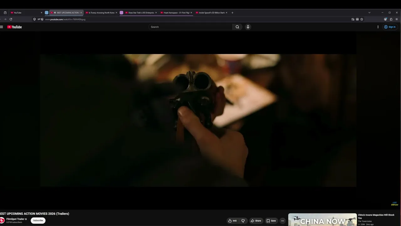Go to YouTube home via the logo

(x=14, y=27)
